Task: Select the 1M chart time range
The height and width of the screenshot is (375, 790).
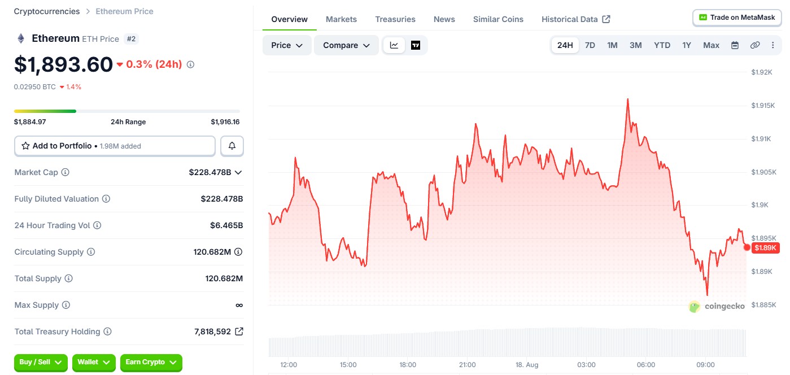Action: 612,45
